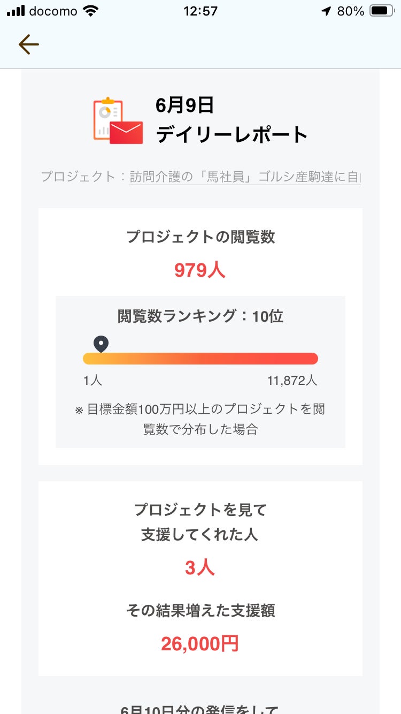Click the 6月9日 デイリーレポート heading
The height and width of the screenshot is (714, 401).
231,120
